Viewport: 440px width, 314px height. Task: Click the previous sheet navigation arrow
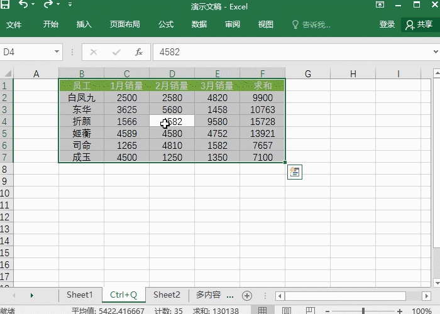pyautogui.click(x=14, y=296)
